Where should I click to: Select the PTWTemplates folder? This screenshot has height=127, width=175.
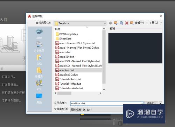coord(67,34)
